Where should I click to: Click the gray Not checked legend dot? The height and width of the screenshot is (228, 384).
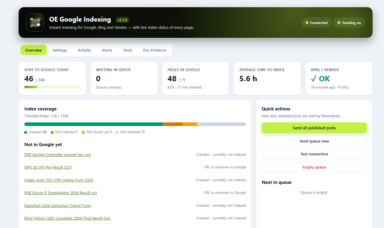coord(117,132)
